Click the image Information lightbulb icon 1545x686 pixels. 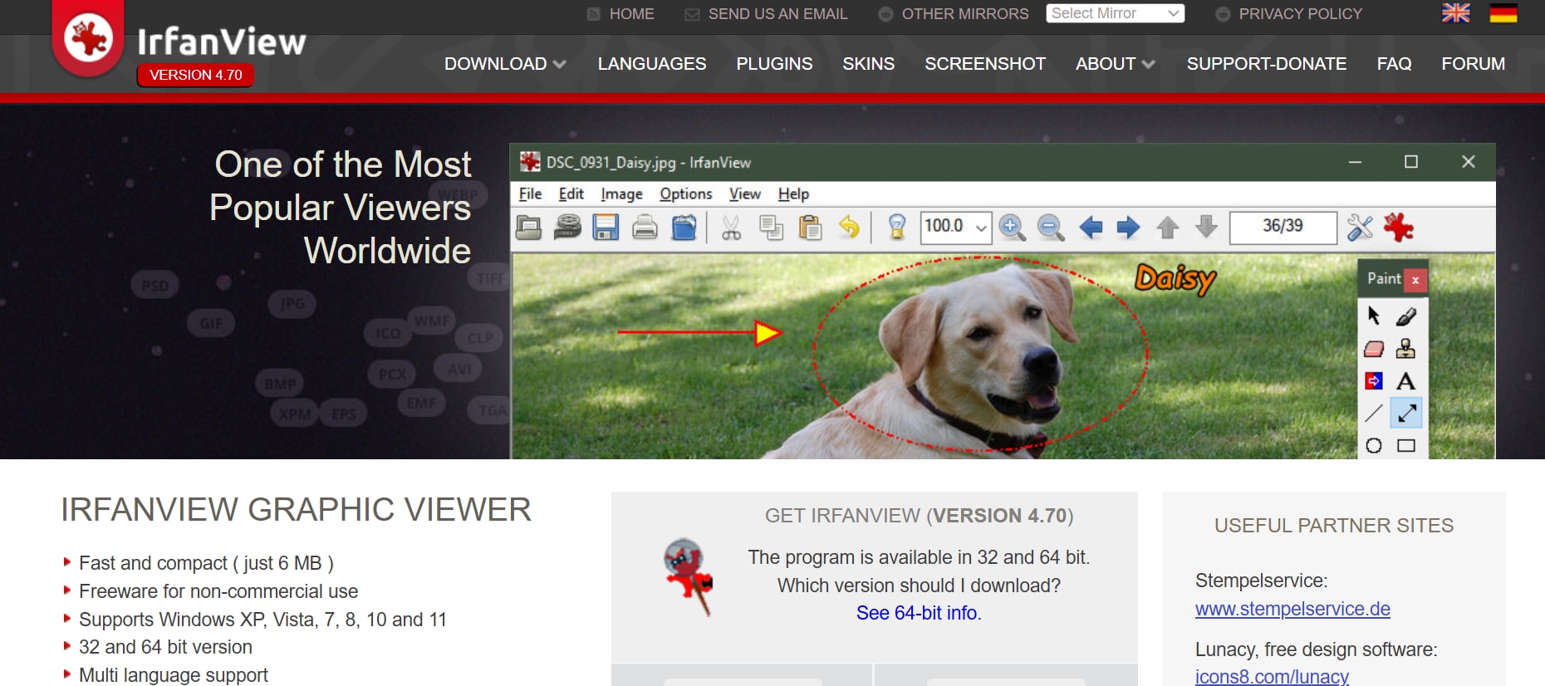click(897, 227)
